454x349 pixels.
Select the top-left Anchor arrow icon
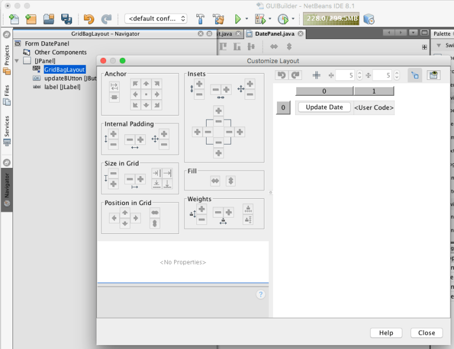(136, 83)
